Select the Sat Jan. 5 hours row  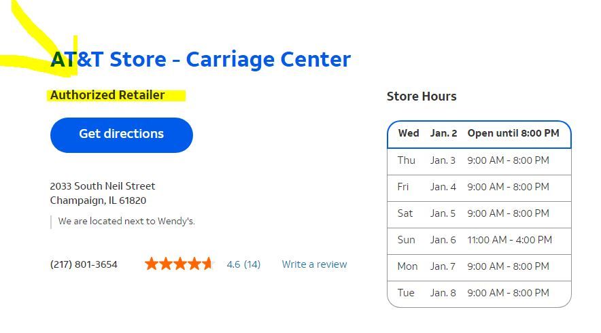pos(479,213)
